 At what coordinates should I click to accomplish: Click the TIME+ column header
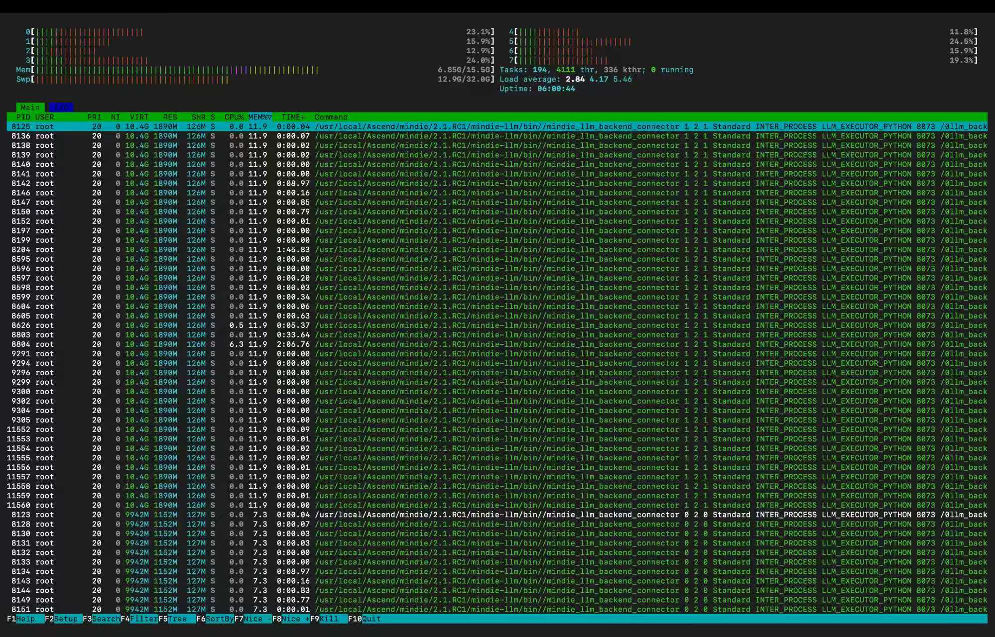[x=293, y=117]
